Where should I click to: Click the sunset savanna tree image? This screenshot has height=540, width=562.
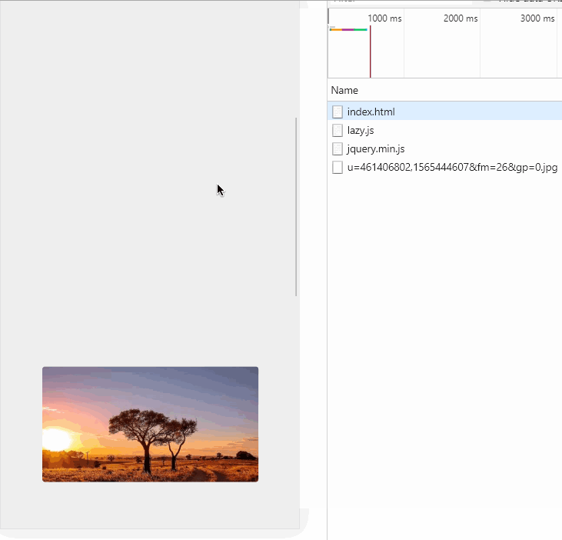[x=150, y=424]
